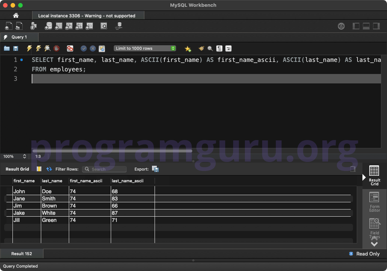
Task: Click the Create New Table icon
Action: 59,26
